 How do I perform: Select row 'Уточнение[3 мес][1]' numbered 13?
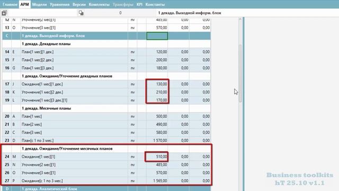coord(106,28)
